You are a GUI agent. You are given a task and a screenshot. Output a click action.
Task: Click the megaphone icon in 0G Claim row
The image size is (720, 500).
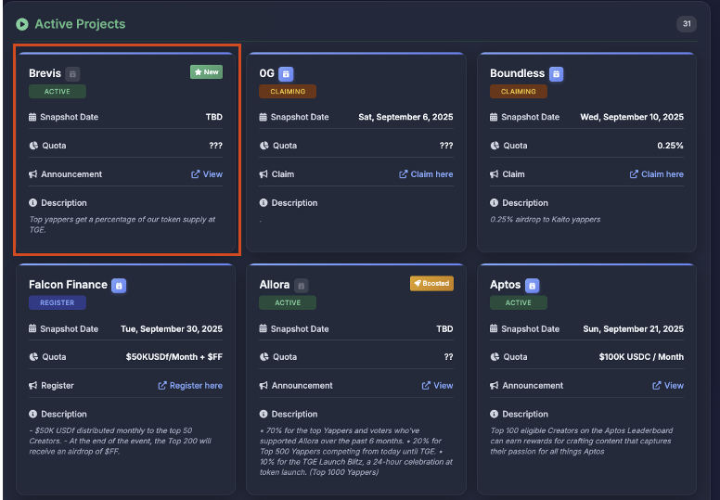[264, 174]
